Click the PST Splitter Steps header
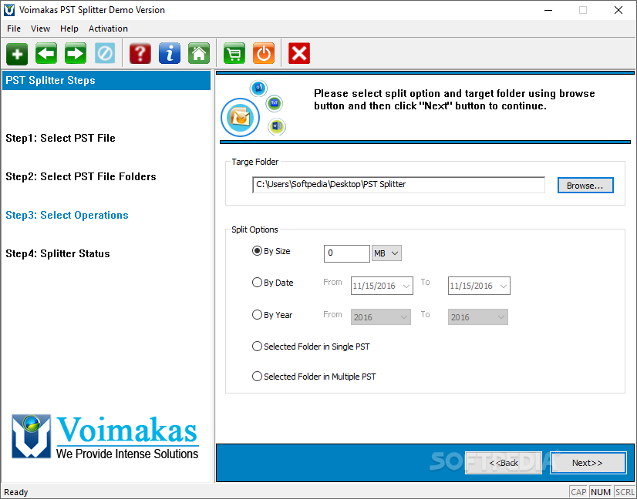Viewport: 637px width, 499px height. (106, 80)
